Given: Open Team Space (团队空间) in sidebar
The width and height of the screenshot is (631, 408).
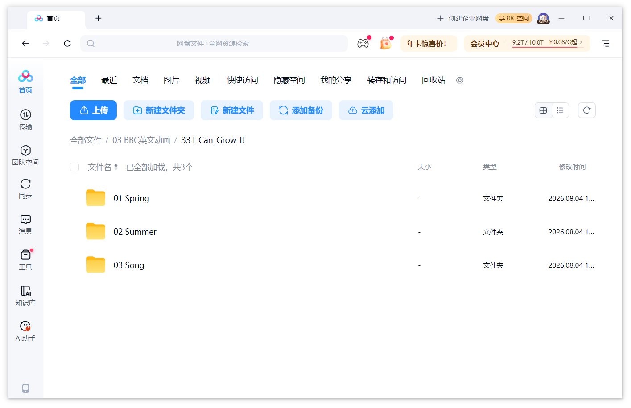Looking at the screenshot, I should click(x=25, y=155).
